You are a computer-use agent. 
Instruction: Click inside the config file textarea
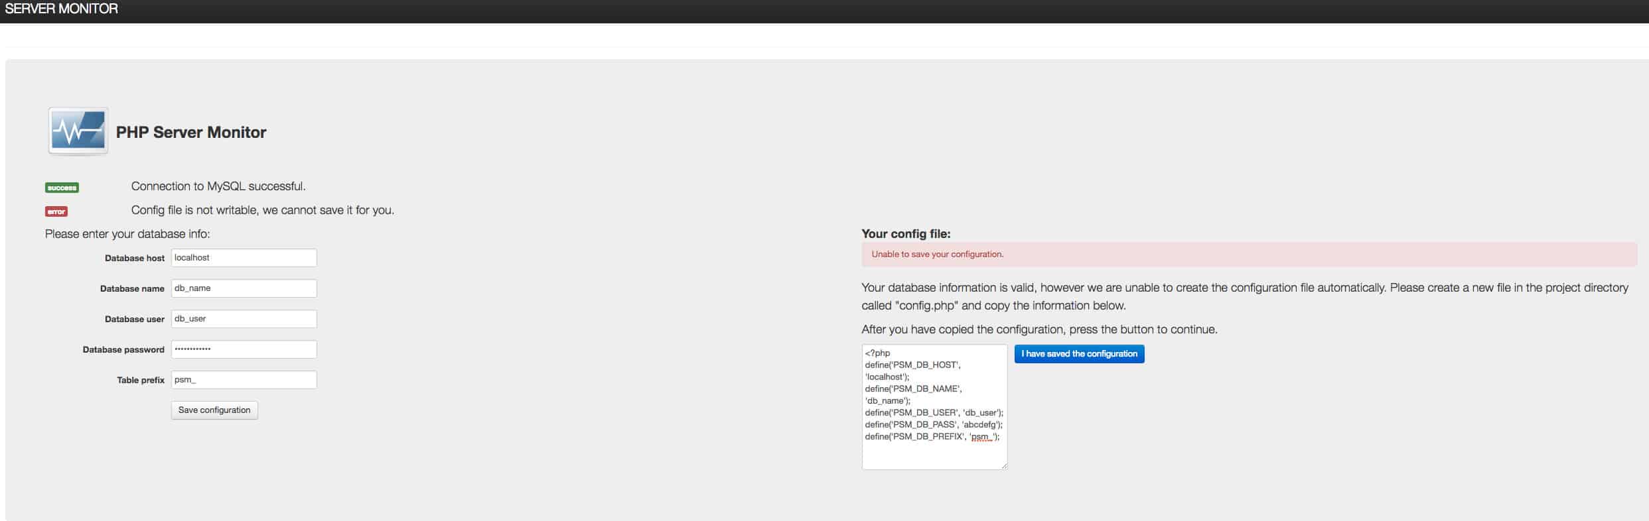pos(934,407)
